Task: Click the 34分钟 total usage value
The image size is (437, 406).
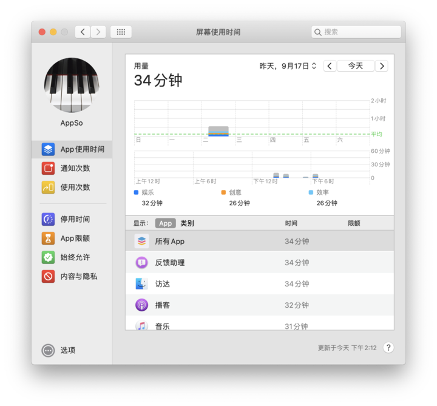Action: [x=158, y=81]
